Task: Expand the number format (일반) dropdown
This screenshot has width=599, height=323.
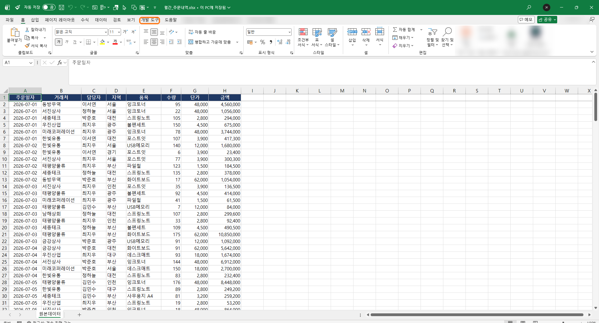Action: coord(290,32)
